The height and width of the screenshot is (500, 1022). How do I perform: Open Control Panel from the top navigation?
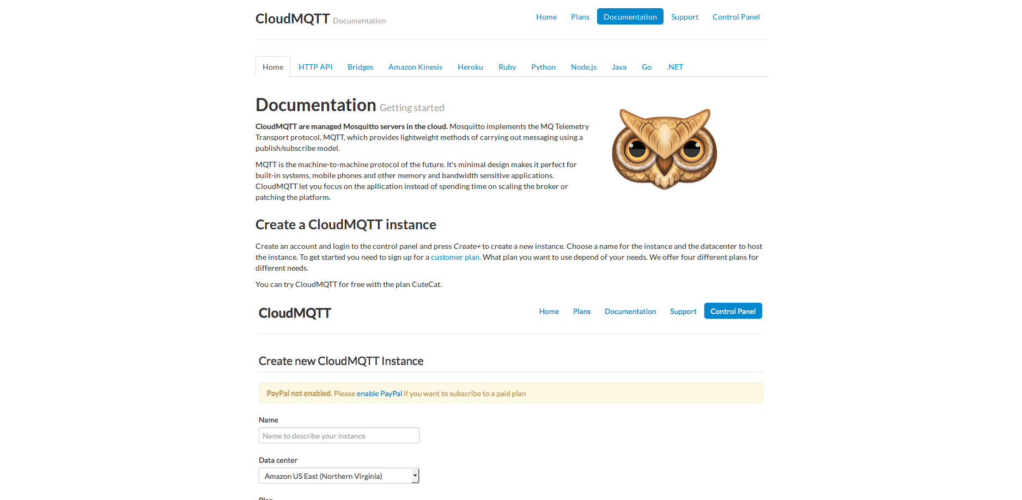(x=736, y=17)
